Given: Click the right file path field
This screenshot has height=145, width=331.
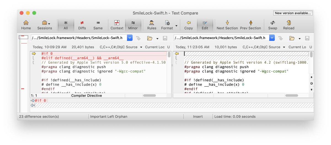Looking at the screenshot, I should point(221,38).
